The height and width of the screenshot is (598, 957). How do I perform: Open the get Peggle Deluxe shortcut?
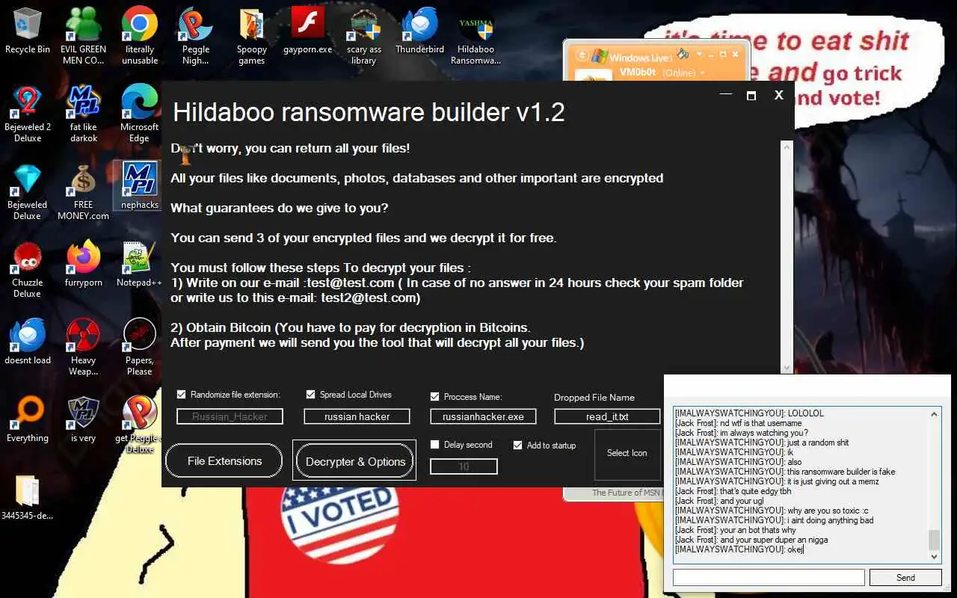click(138, 425)
